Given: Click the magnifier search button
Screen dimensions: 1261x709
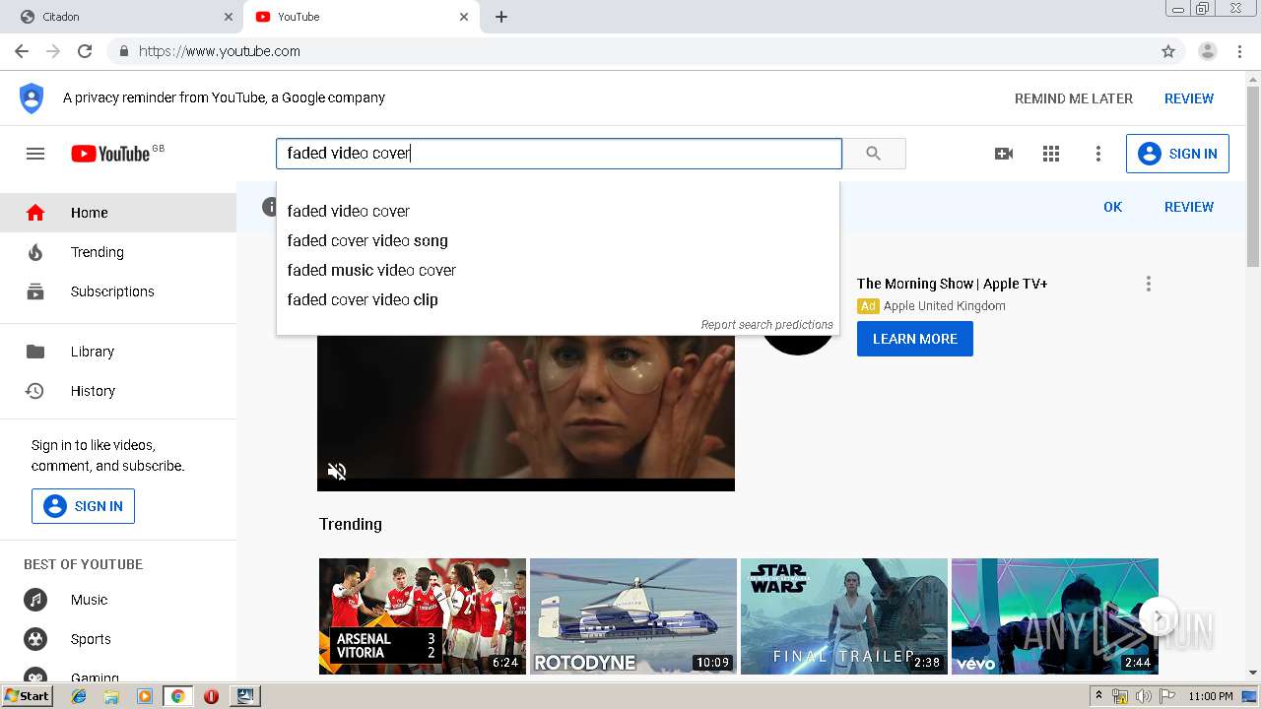Looking at the screenshot, I should (x=874, y=154).
